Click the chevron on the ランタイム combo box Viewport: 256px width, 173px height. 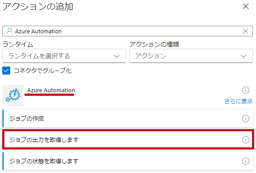[117, 56]
